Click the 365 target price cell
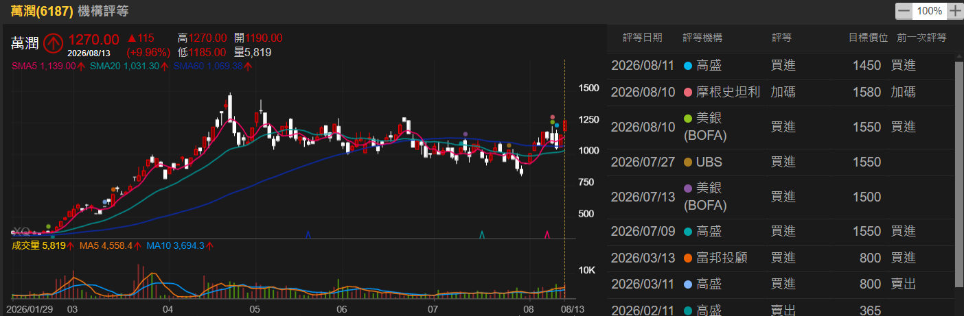This screenshot has height=316, width=964. click(871, 311)
